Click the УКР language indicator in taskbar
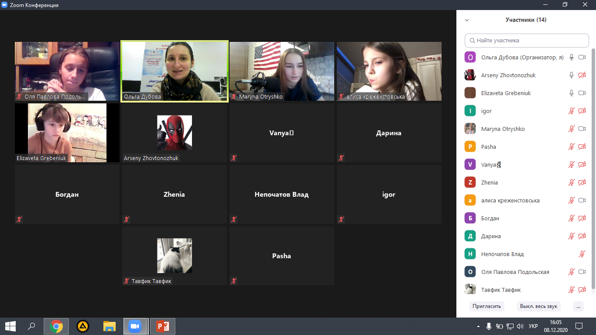 (x=533, y=326)
